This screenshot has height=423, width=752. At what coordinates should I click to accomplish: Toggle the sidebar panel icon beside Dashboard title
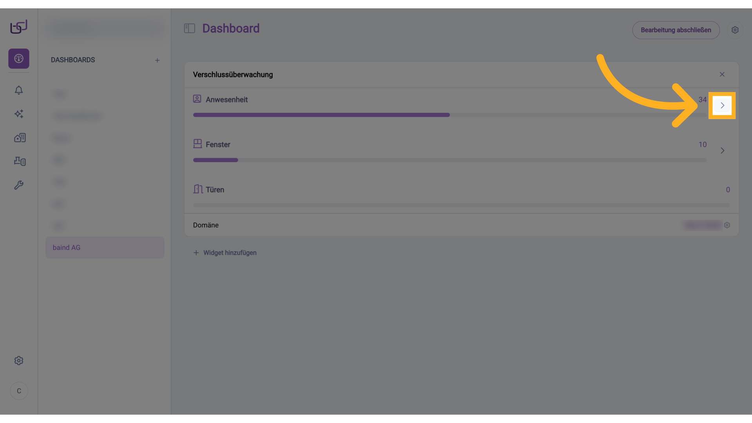pyautogui.click(x=190, y=28)
